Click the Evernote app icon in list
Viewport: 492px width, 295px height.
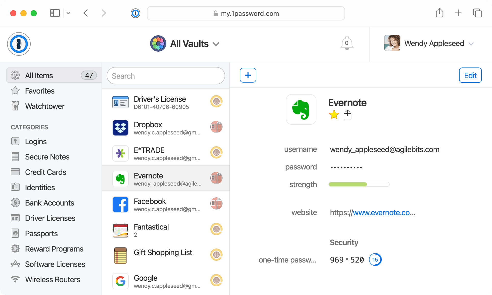point(120,179)
